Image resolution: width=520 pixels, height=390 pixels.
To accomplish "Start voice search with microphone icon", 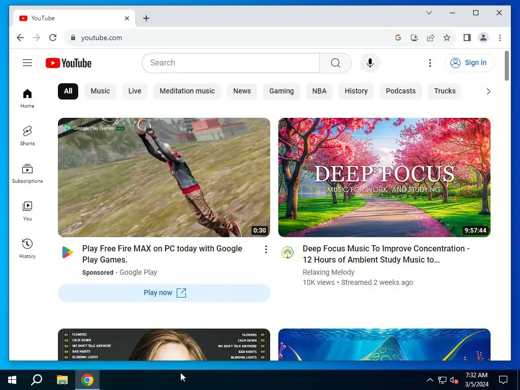I will [370, 63].
